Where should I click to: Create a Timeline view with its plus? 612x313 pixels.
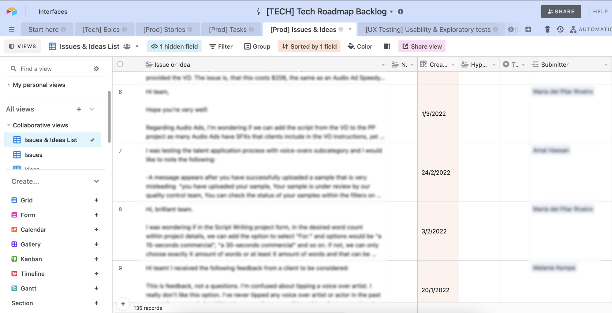pos(96,274)
